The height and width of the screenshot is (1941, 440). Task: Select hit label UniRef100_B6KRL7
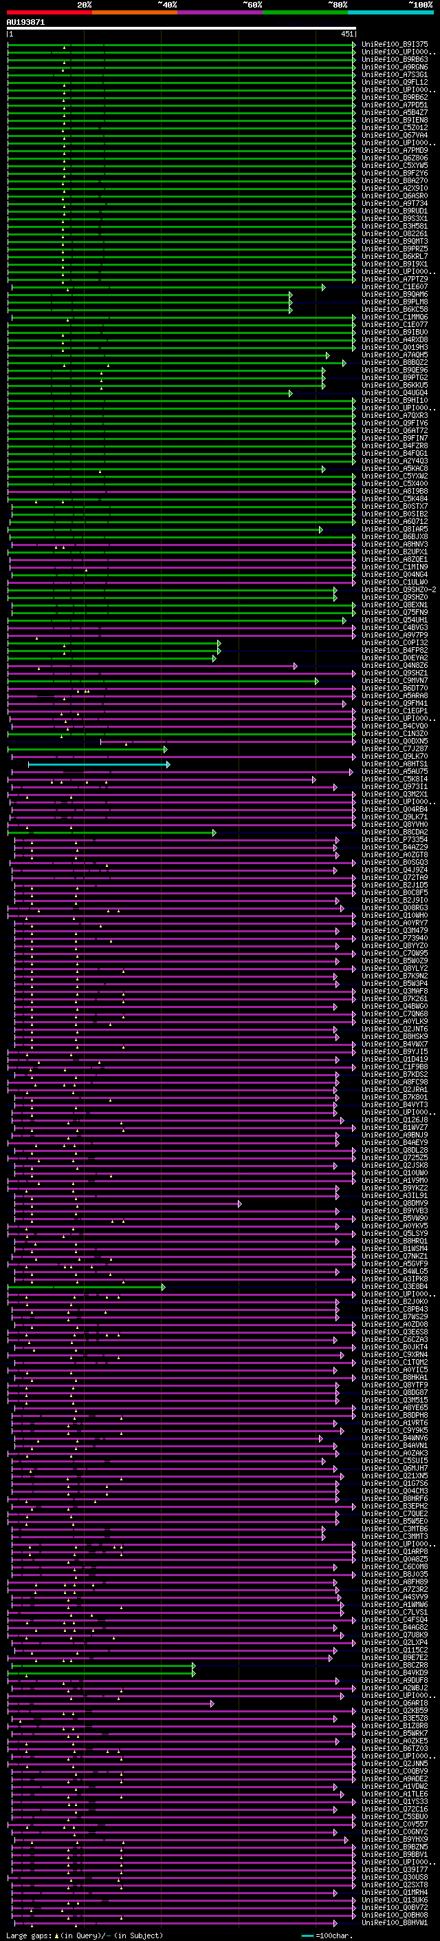tap(395, 257)
